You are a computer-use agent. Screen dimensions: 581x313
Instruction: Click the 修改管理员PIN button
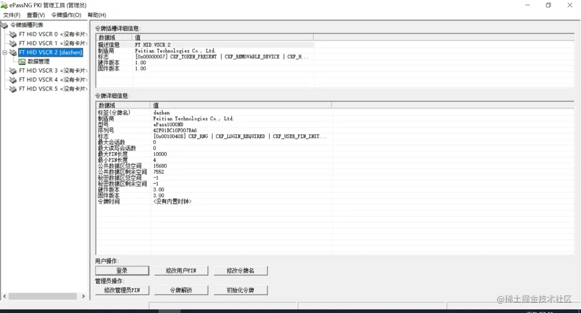pos(122,290)
